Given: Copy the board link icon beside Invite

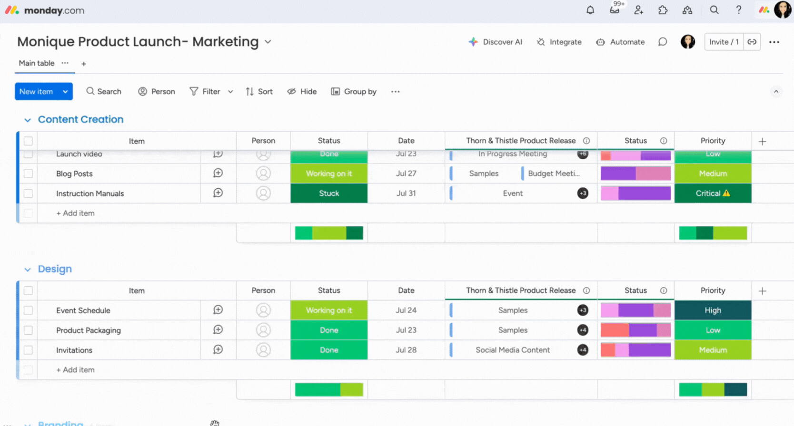Looking at the screenshot, I should 752,42.
